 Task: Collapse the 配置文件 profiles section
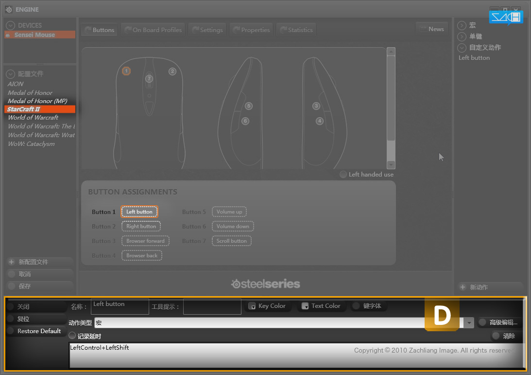pos(11,74)
